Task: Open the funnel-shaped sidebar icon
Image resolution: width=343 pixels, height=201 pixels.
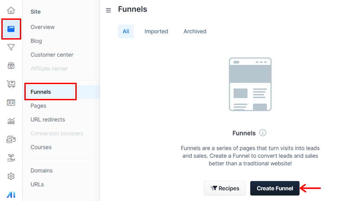Action: [11, 47]
